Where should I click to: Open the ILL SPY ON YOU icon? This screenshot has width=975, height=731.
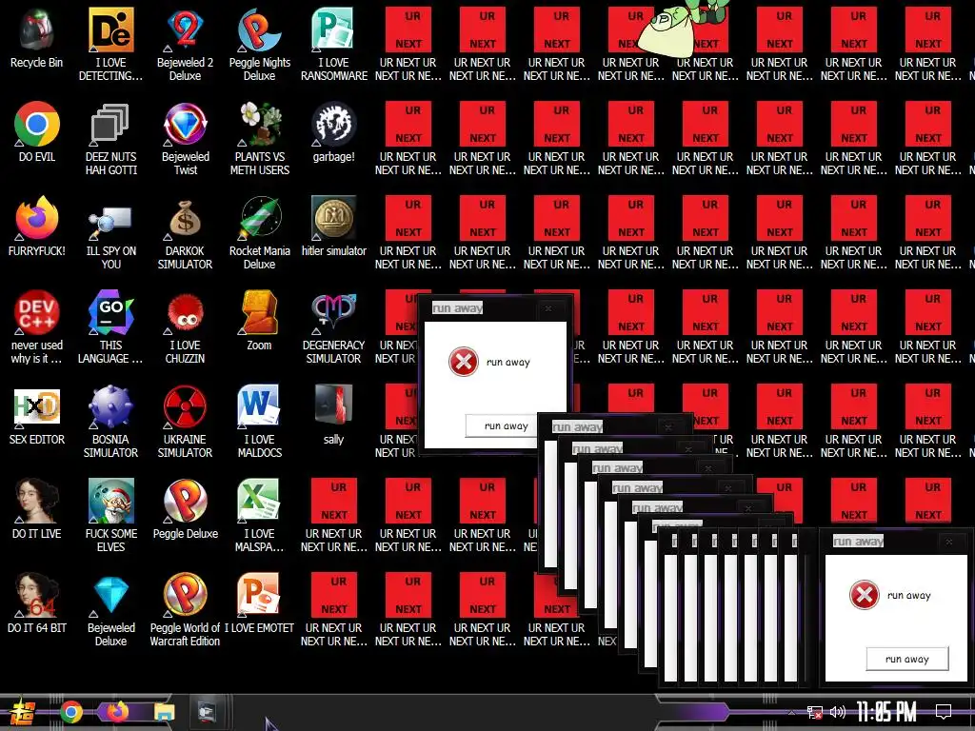(110, 221)
